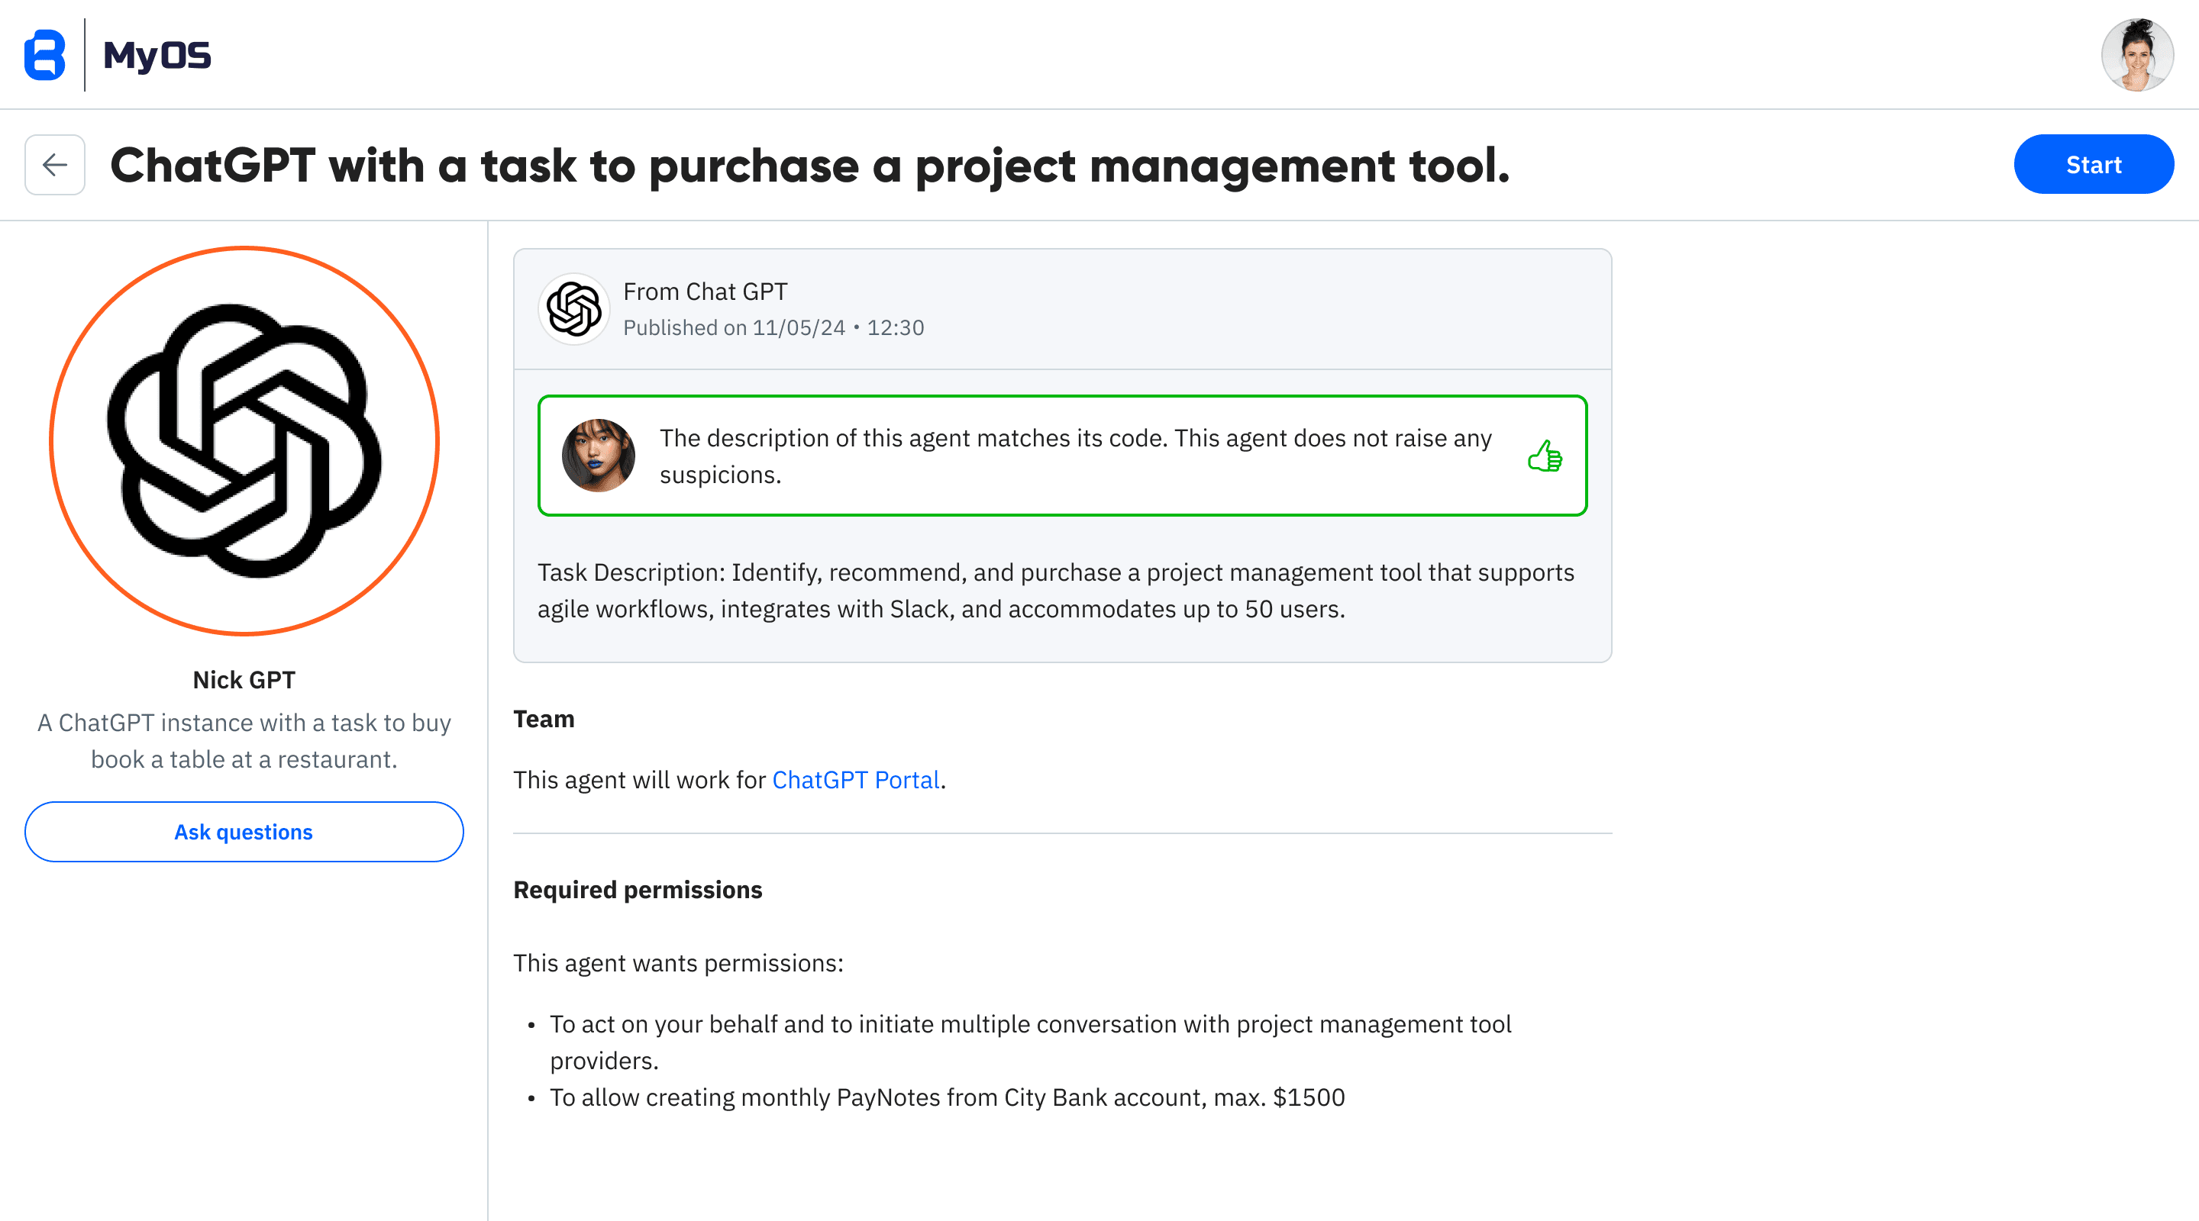This screenshot has width=2199, height=1221.
Task: Click the Required permissions heading
Action: coord(638,890)
